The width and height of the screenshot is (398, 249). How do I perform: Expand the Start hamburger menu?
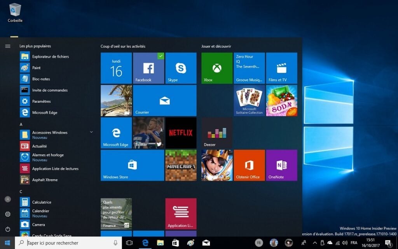(8, 46)
